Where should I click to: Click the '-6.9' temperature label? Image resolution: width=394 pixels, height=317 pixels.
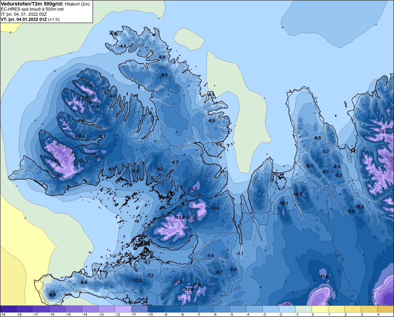(212, 120)
